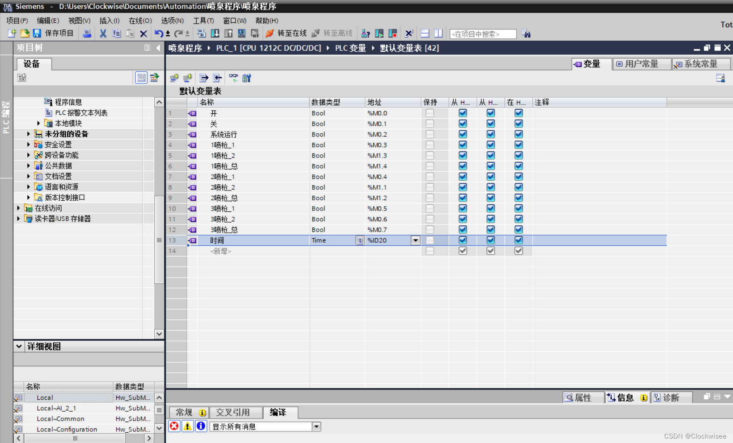Screen dimensions: 733x443
Task: Expand the 未分组的设备 tree node
Action: pyautogui.click(x=29, y=134)
